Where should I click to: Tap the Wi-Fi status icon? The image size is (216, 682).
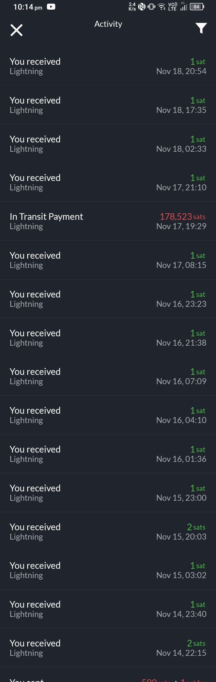pyautogui.click(x=161, y=6)
